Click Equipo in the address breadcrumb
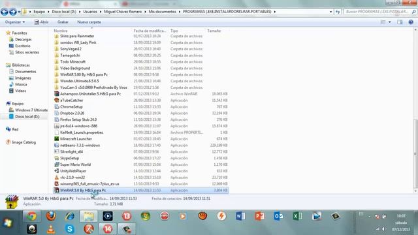The height and width of the screenshot is (235, 418). [39, 12]
